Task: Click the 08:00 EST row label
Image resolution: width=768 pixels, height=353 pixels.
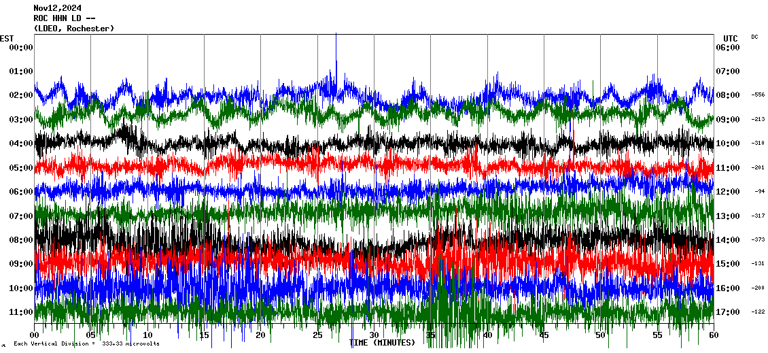Action: click(21, 239)
